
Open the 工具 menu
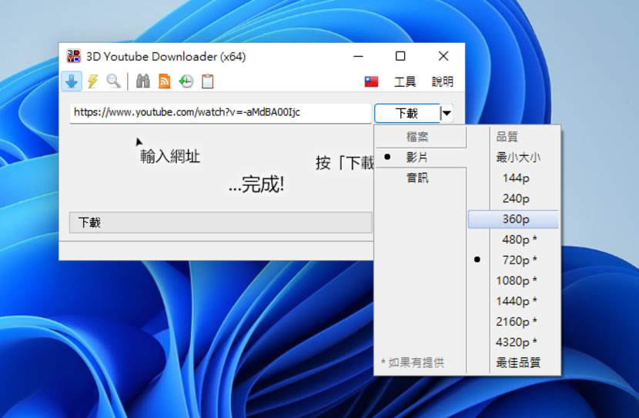click(405, 81)
